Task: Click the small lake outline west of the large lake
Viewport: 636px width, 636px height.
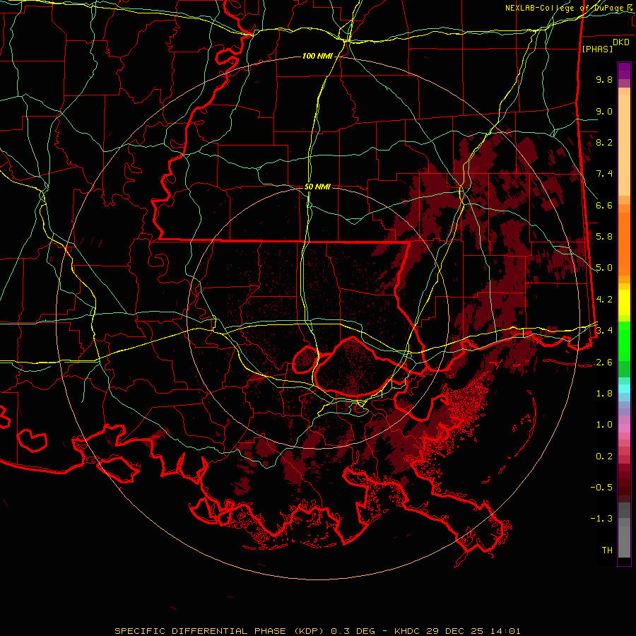Action: pyautogui.click(x=305, y=360)
